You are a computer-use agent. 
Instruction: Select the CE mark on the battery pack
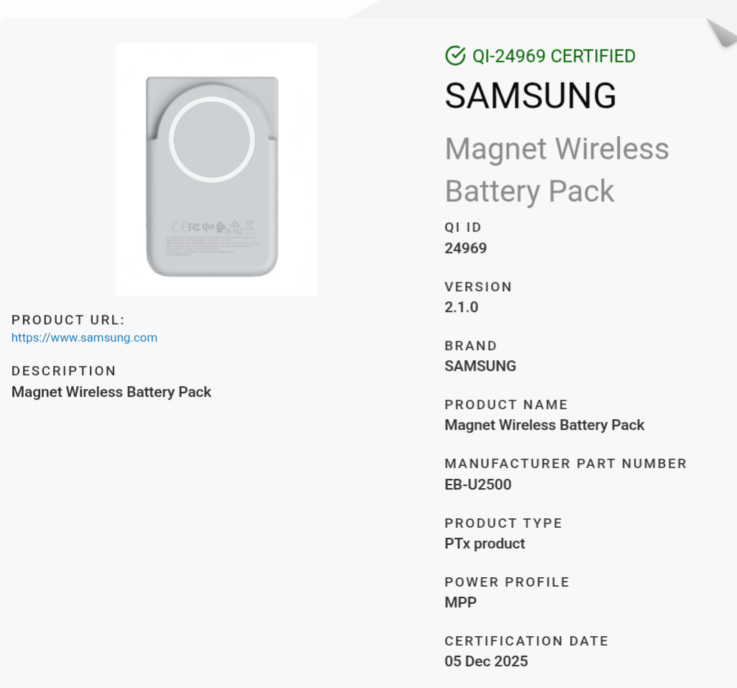click(179, 227)
